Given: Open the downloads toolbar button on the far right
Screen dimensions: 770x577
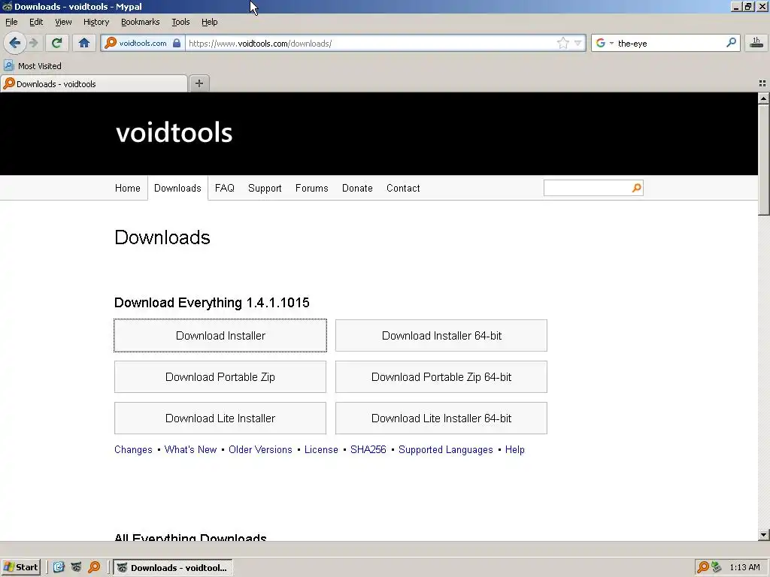Looking at the screenshot, I should click(756, 43).
